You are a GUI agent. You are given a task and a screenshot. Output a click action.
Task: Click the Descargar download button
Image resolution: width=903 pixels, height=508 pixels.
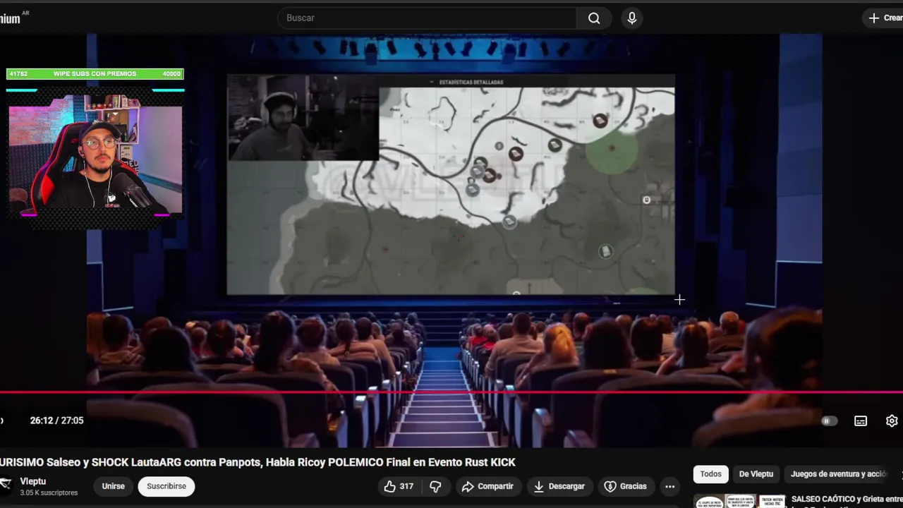559,486
